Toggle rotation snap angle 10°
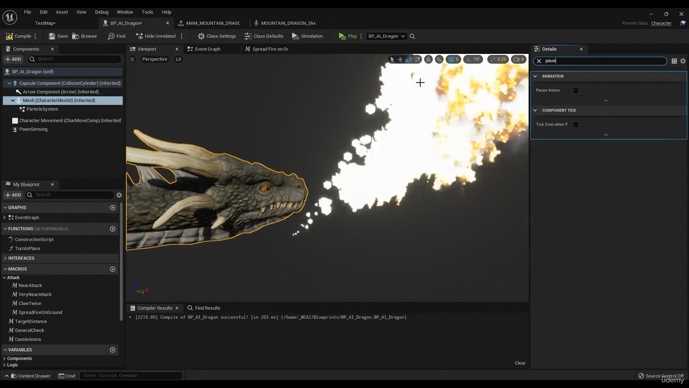The image size is (689, 388). 473,59
